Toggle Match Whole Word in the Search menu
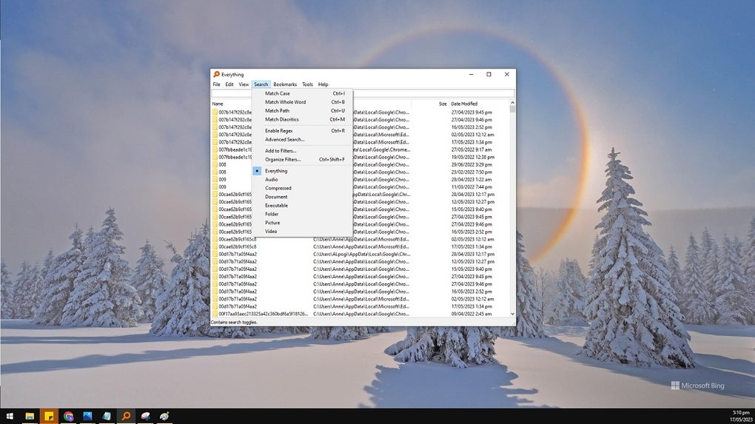Screen dimensions: 755x424 click(x=303, y=102)
